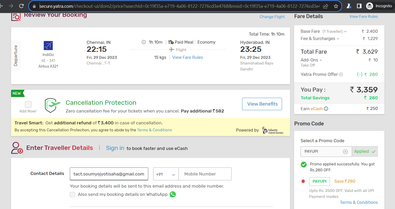The width and height of the screenshot is (395, 209).
Task: Clear the PAYUPI promo code field
Action: pos(345,152)
